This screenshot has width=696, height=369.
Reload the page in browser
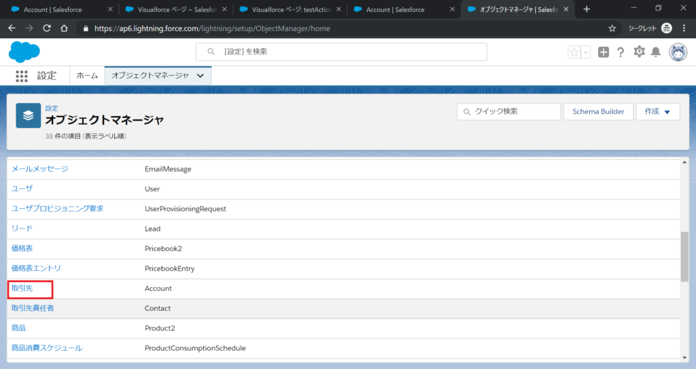47,28
